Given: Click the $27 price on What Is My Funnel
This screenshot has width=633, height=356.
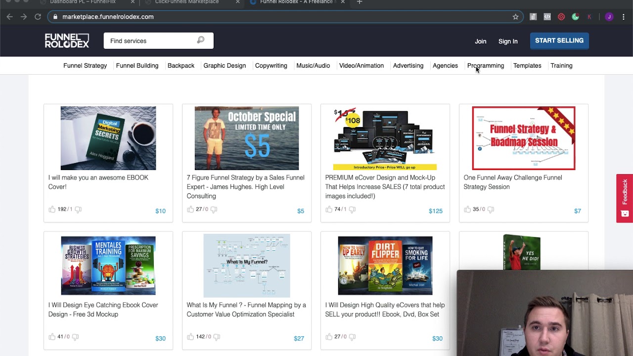Looking at the screenshot, I should [299, 339].
